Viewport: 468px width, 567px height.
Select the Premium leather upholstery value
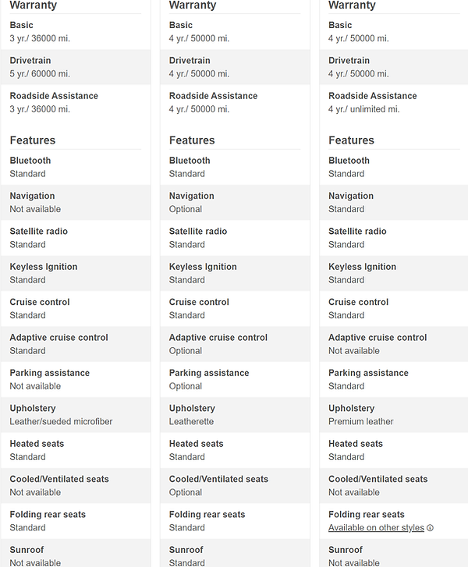[361, 422]
